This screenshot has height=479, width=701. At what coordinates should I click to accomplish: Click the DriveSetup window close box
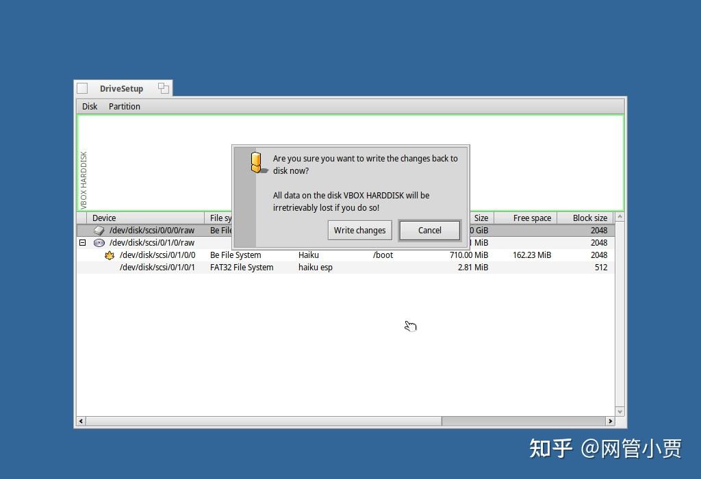point(82,88)
